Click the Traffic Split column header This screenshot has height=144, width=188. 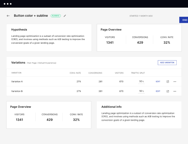pos(138,73)
